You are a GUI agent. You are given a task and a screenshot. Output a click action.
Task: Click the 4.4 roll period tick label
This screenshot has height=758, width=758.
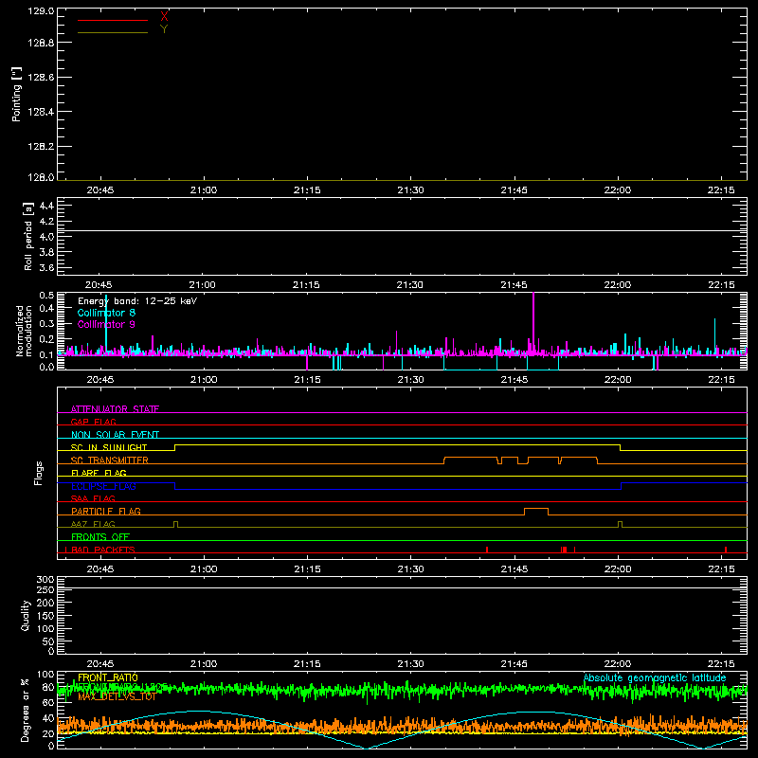point(46,206)
